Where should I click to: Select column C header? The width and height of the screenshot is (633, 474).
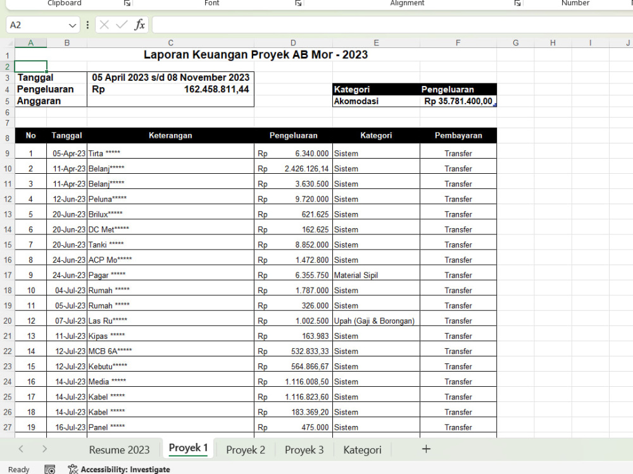170,43
